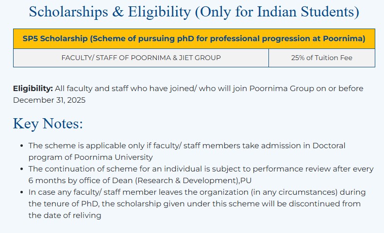This screenshot has height=233, width=384.
Task: Select the yellow SP5 Scholarship table header
Action: tap(194, 39)
